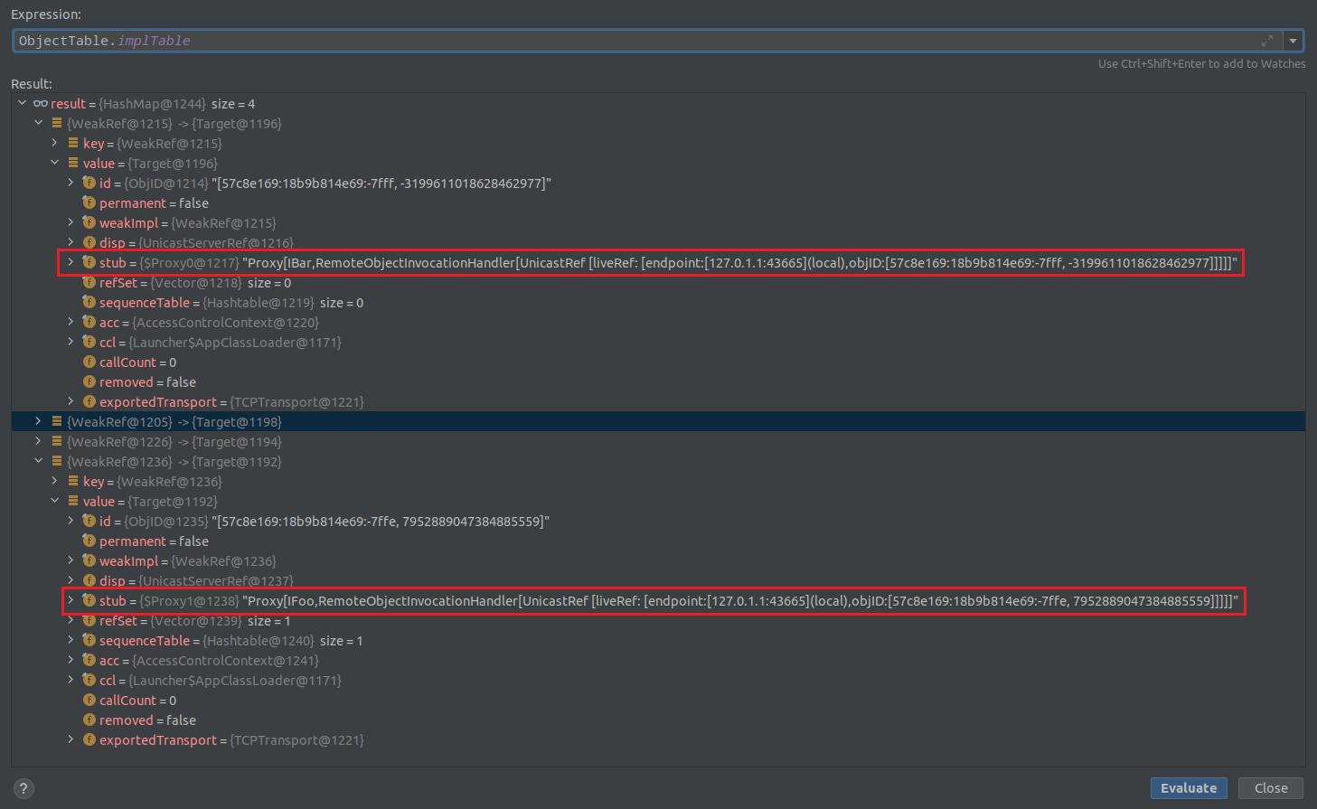This screenshot has height=809, width=1317.
Task: Click the icon beside value = Target@1196
Action: [x=72, y=163]
